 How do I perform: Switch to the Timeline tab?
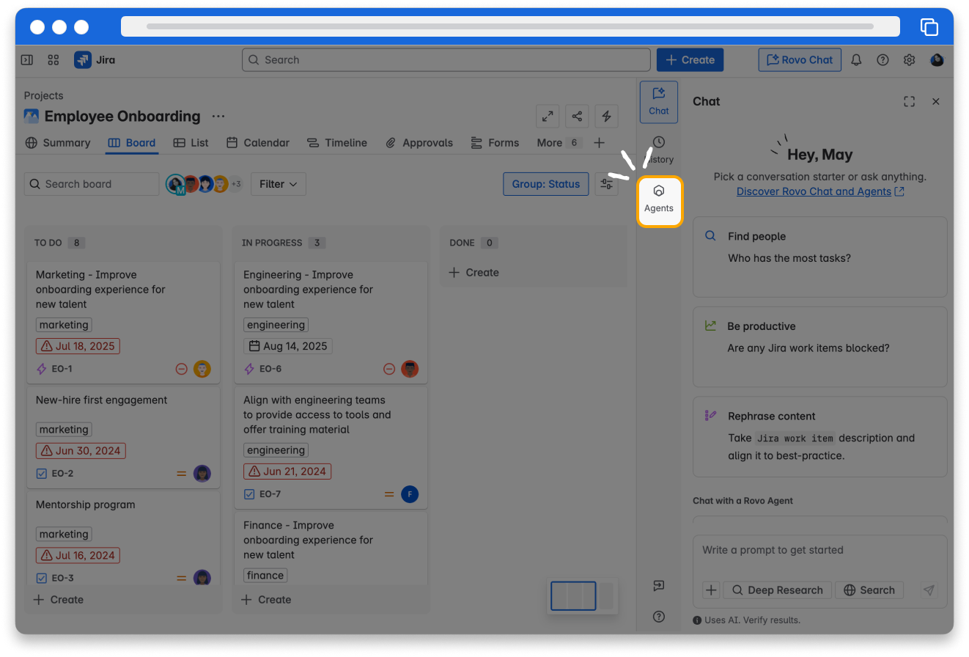[337, 143]
